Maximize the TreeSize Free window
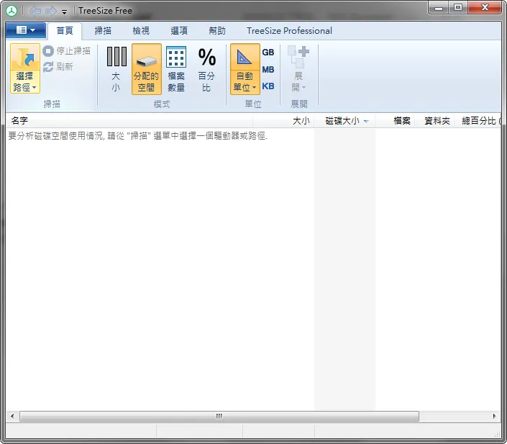 (458, 8)
